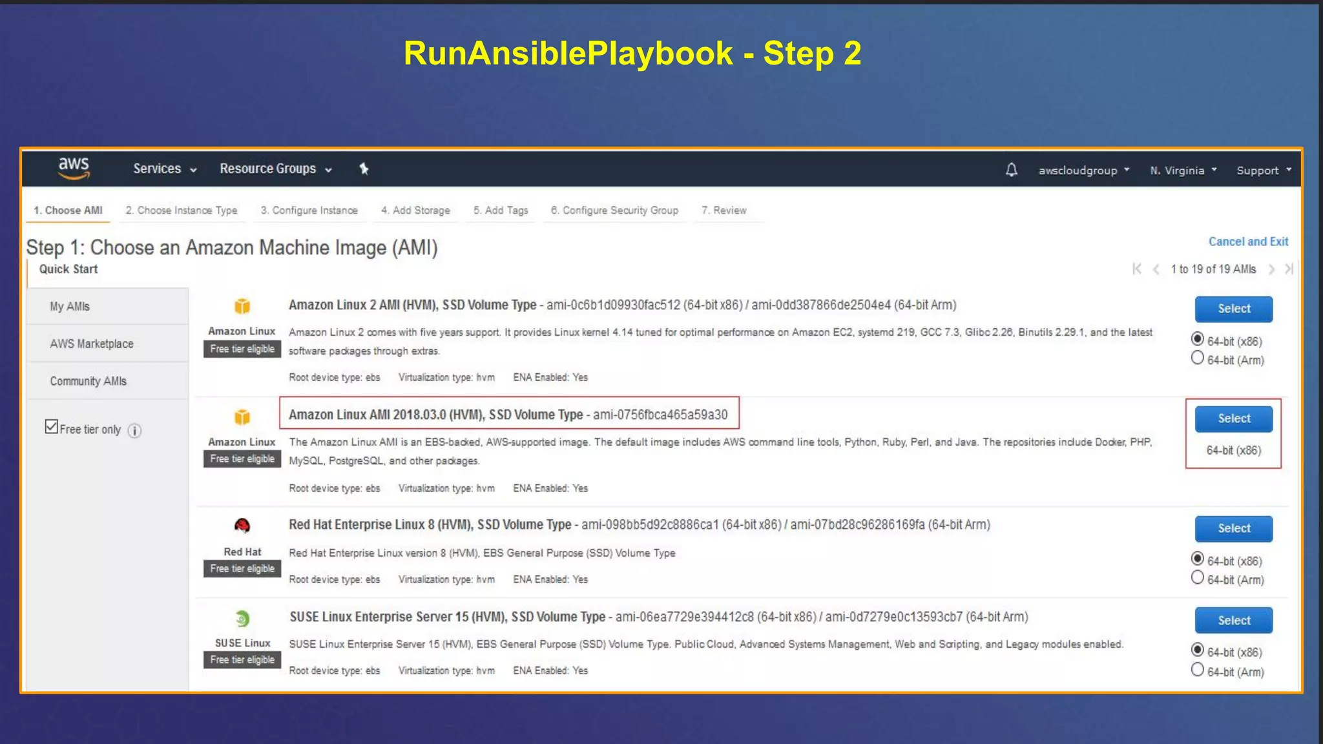Click Free tier eligible badge under SUSE Linux
Viewport: 1323px width, 744px height.
tap(242, 659)
